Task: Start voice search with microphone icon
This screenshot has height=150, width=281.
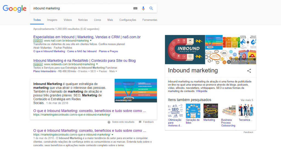Action: tap(143, 8)
